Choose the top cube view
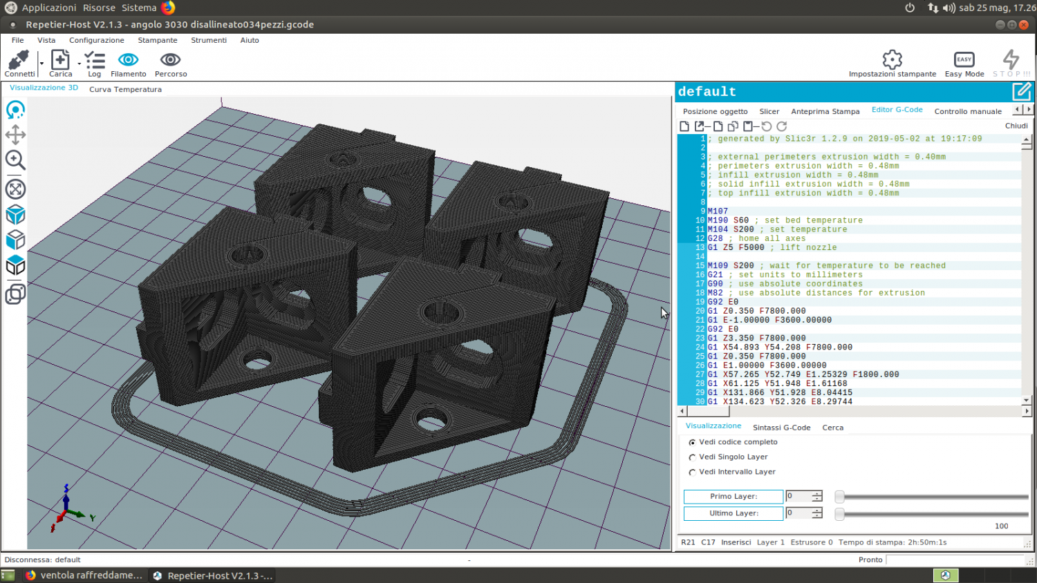1037x583 pixels. (x=15, y=266)
